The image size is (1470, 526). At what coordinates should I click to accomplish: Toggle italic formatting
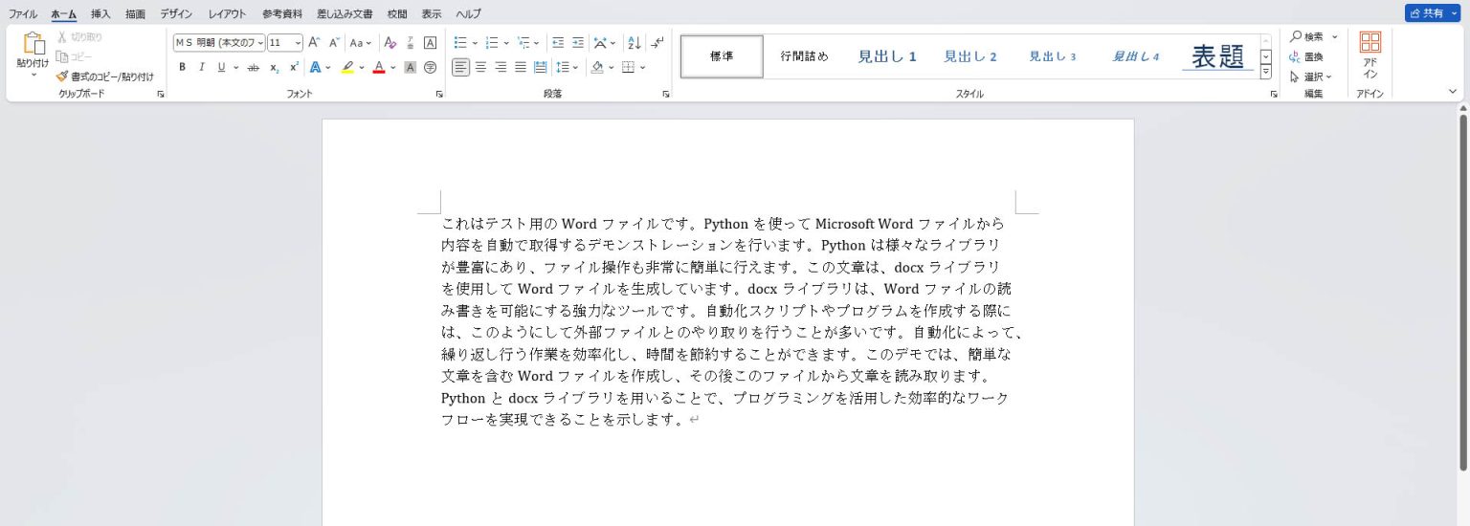pos(201,67)
